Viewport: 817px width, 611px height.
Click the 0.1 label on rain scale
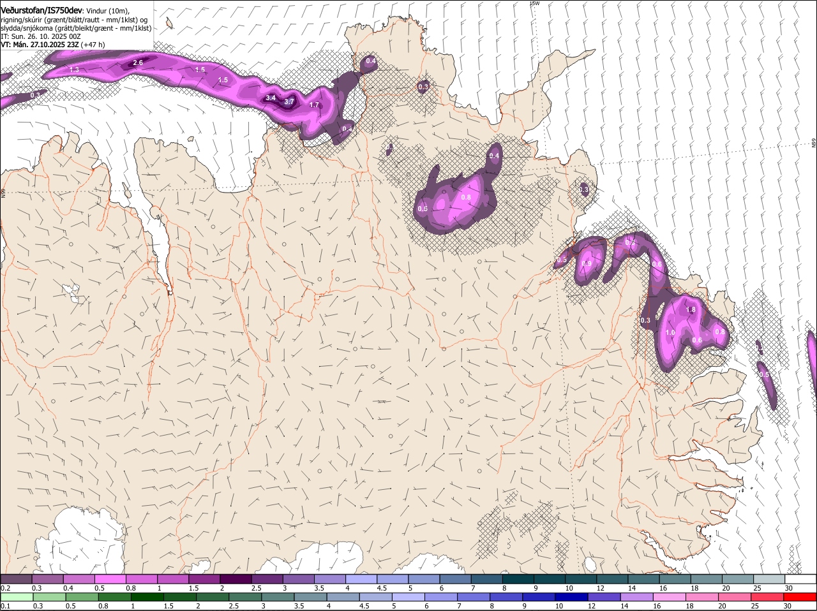(x=5, y=606)
